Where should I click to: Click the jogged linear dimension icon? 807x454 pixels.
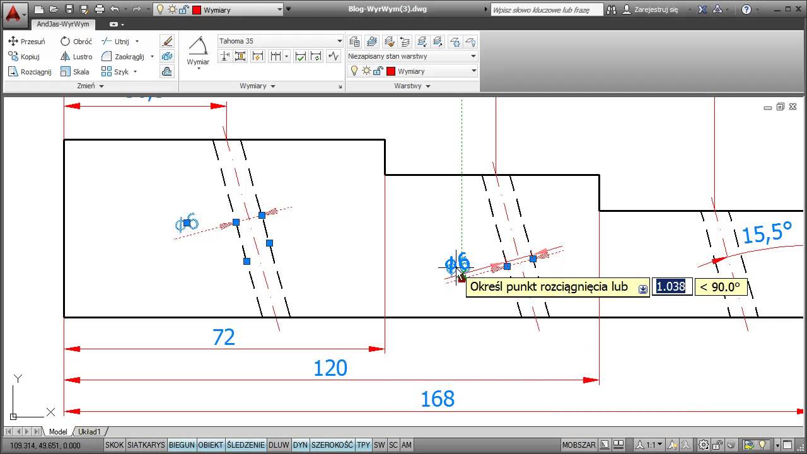click(334, 56)
